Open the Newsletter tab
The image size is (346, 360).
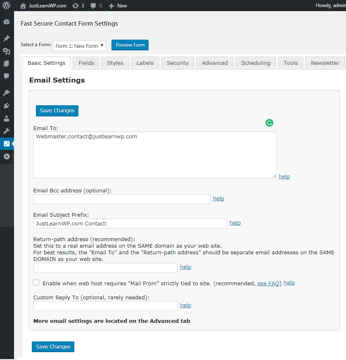[x=325, y=63]
